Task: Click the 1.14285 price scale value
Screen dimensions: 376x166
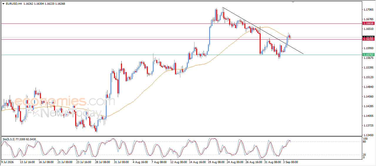Action: point(368,106)
